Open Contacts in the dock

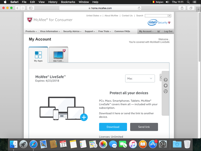point(53,144)
